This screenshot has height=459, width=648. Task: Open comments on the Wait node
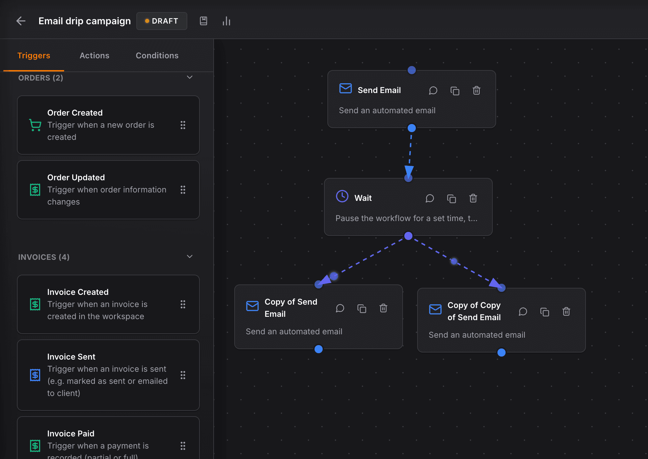pyautogui.click(x=430, y=198)
